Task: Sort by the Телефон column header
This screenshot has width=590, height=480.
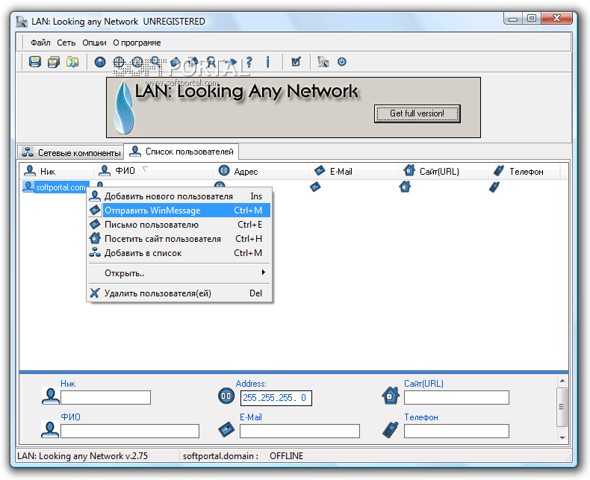Action: click(x=524, y=171)
